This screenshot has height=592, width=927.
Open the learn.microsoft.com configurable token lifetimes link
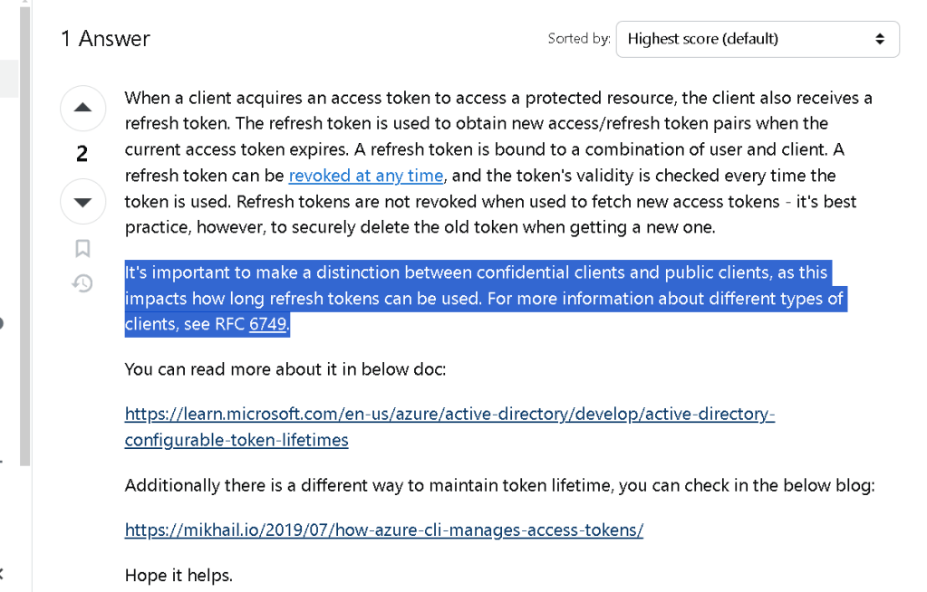click(449, 426)
